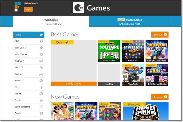183x122 pixels.
Task: Open the Solitaire Classic game thumbnail
Action: pos(109,51)
